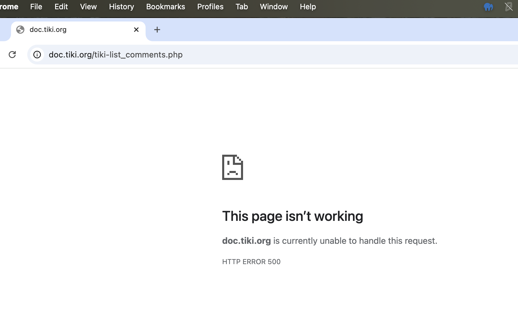The width and height of the screenshot is (518, 321).
Task: View site information icon in address bar
Action: coord(37,55)
